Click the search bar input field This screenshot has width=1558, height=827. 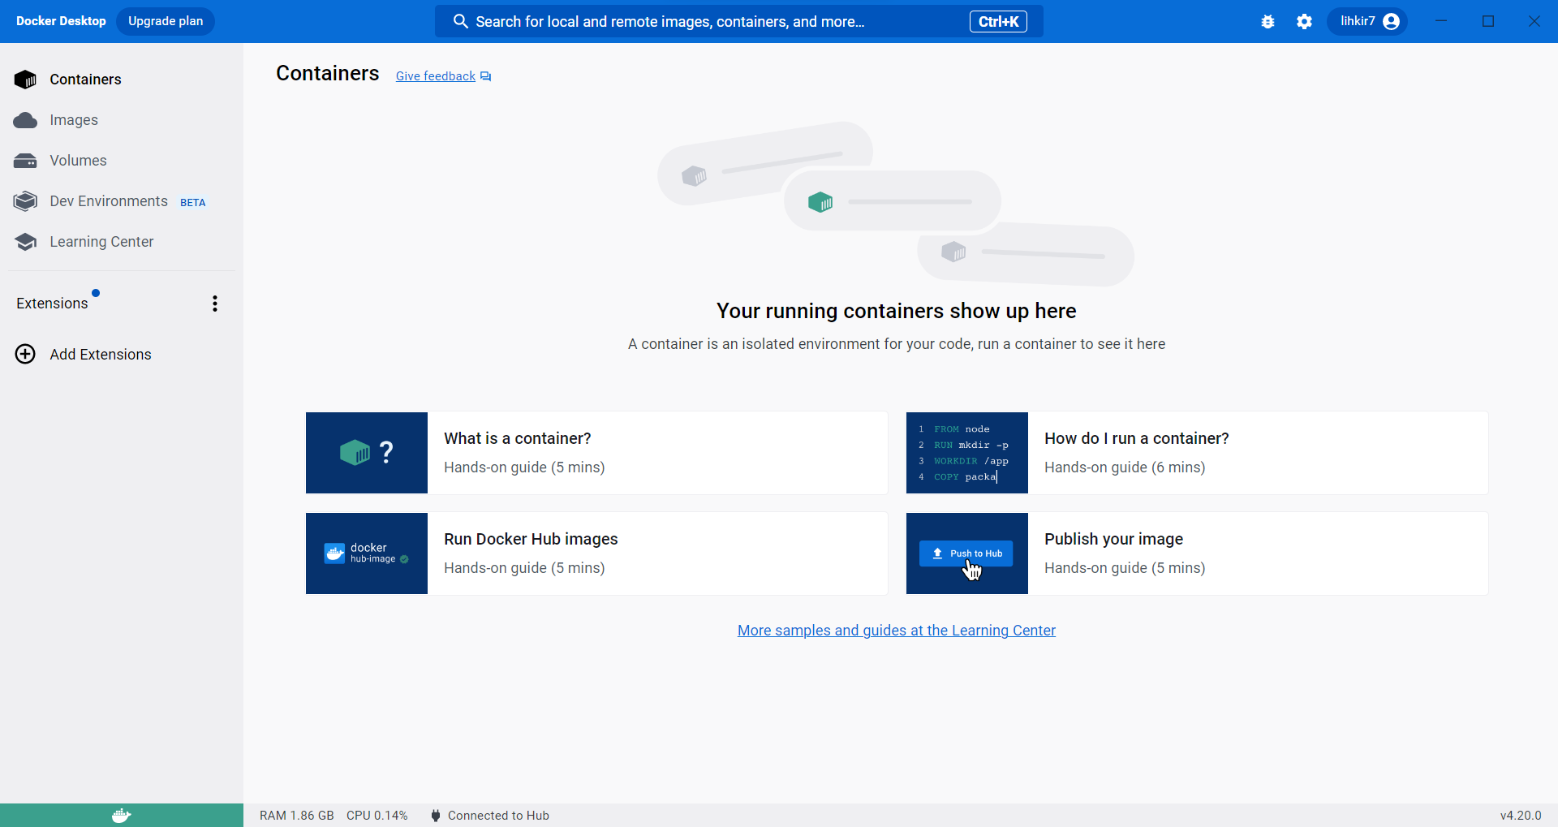coord(738,21)
